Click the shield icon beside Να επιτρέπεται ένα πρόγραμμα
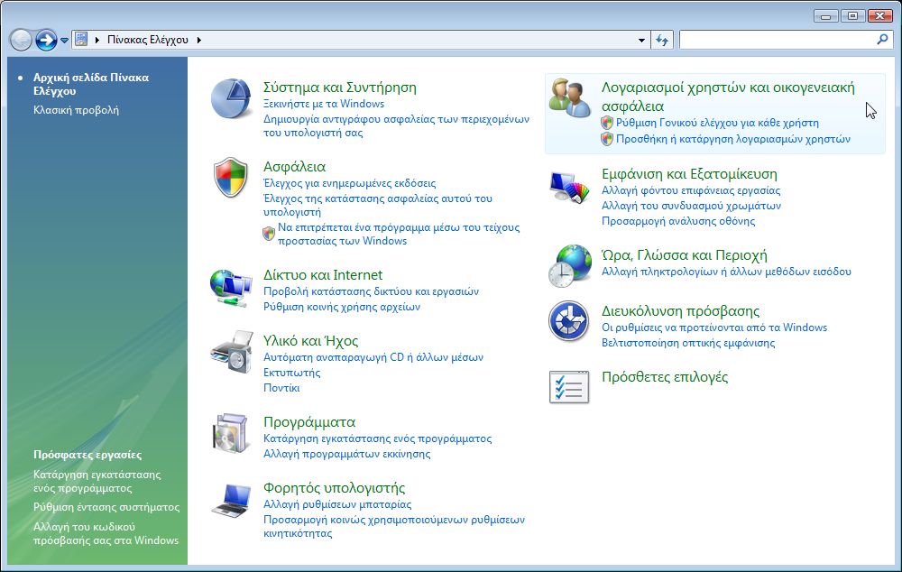 coord(269,233)
